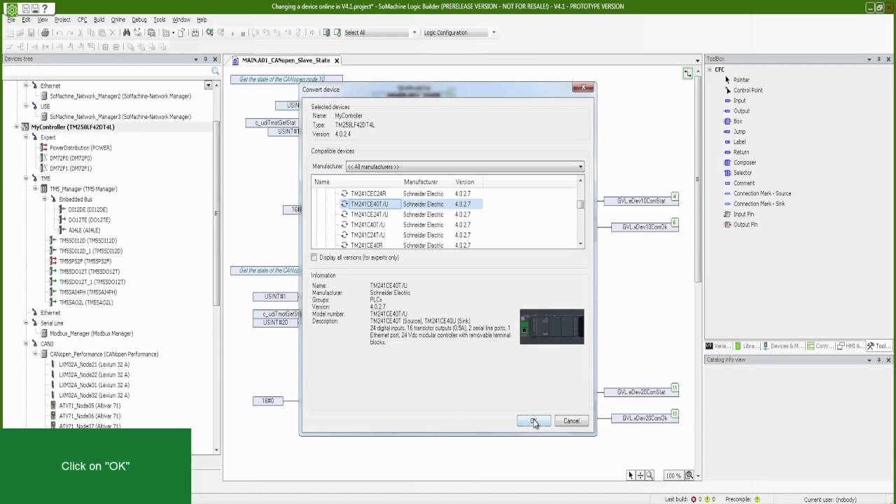This screenshot has width=896, height=504.
Task: Close the MAIN.A01_CANopen_Slave_State tab
Action: (337, 60)
